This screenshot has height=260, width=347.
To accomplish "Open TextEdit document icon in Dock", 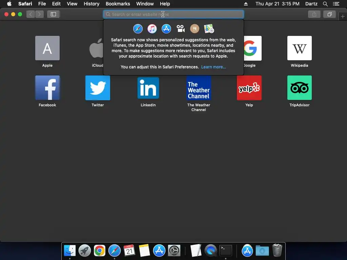I will (196, 251).
